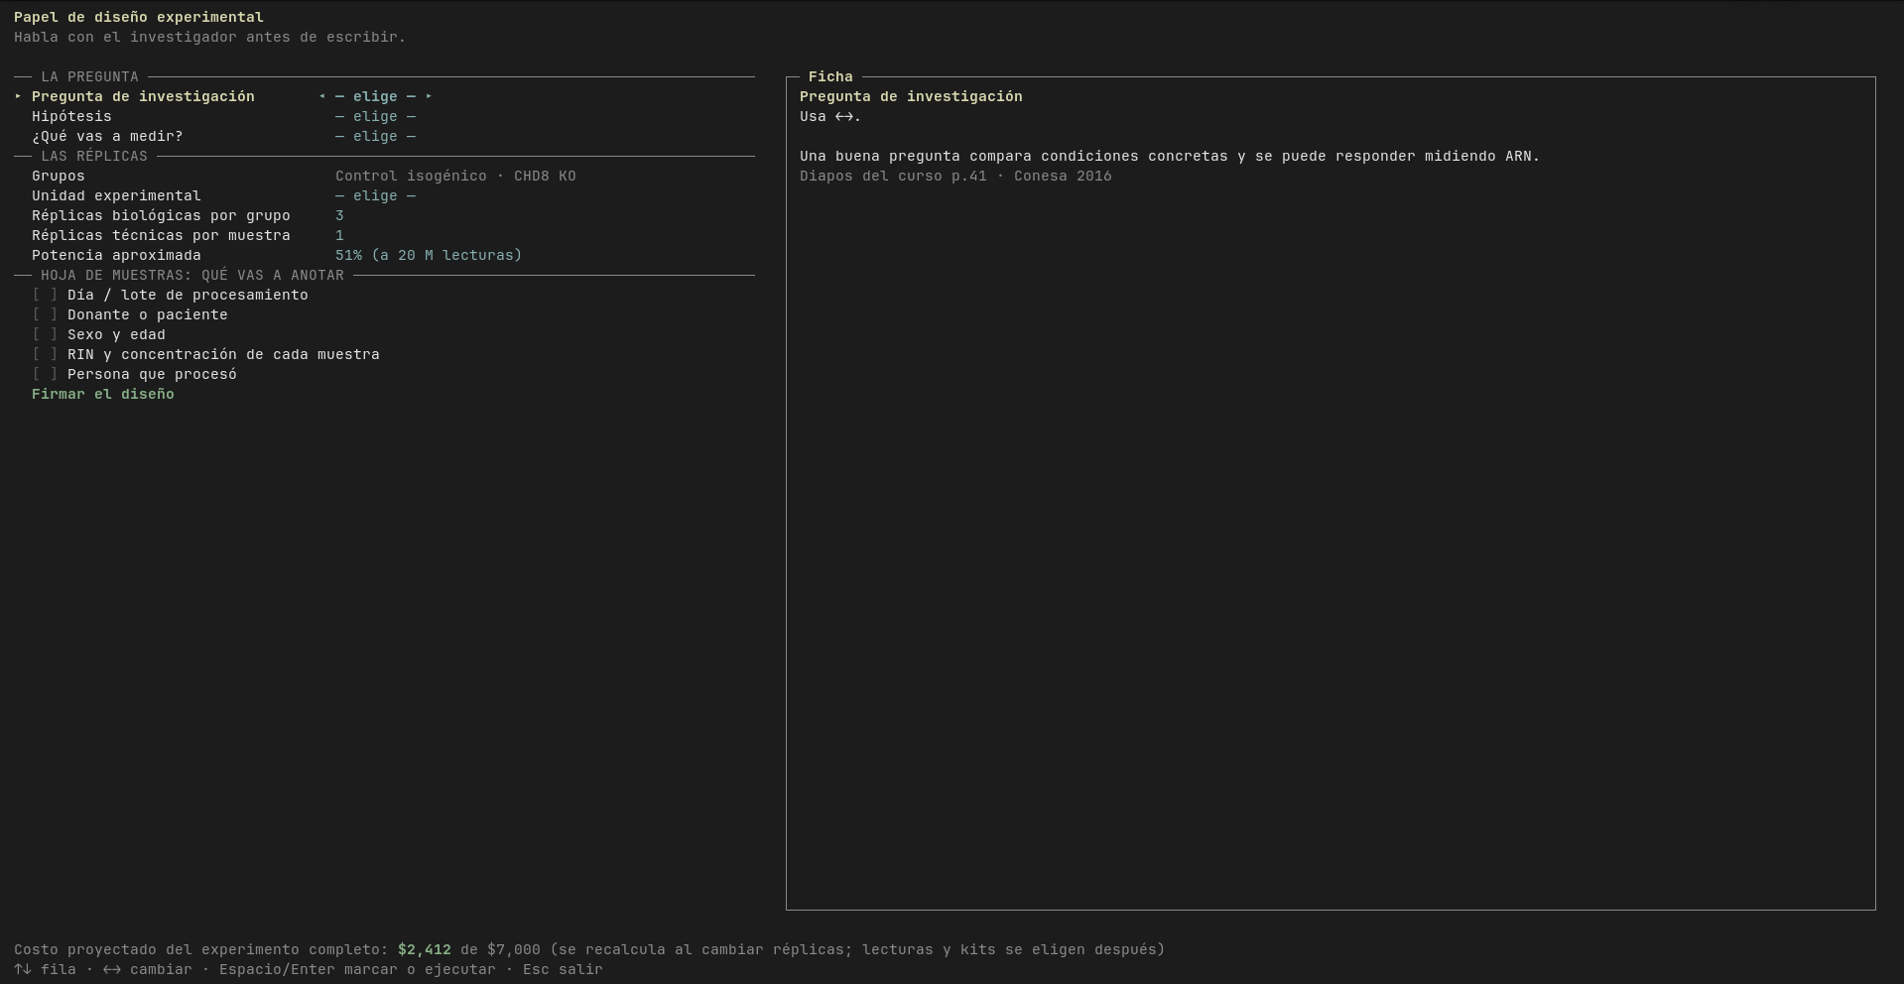The height and width of the screenshot is (984, 1904).
Task: Open the Pregunta de investigación elige selector
Action: click(x=375, y=96)
